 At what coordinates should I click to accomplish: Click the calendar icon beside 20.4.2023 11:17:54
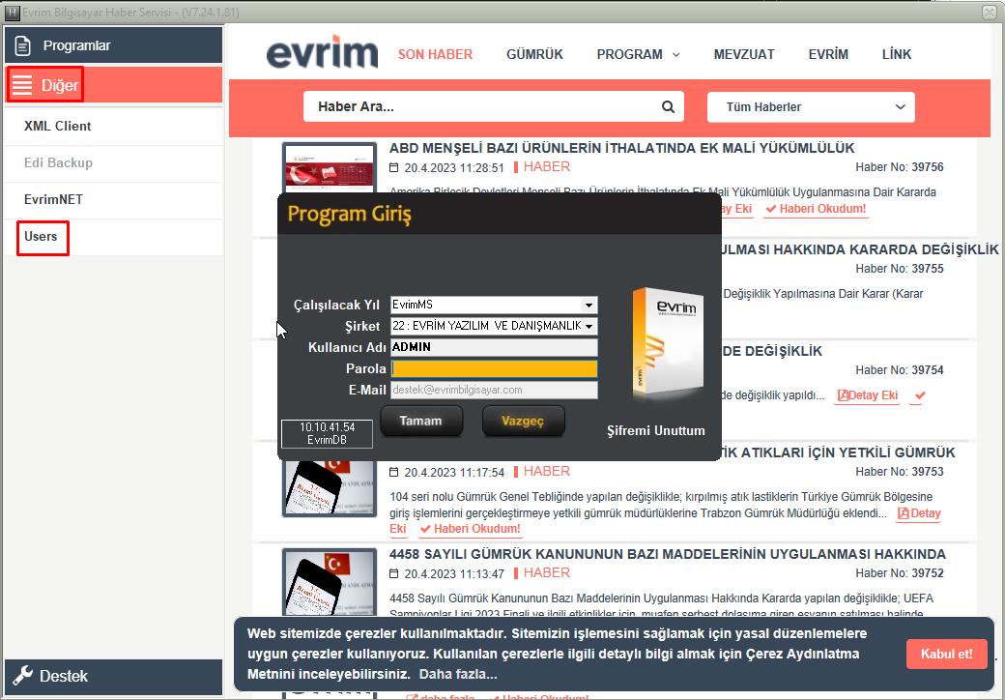(x=394, y=473)
